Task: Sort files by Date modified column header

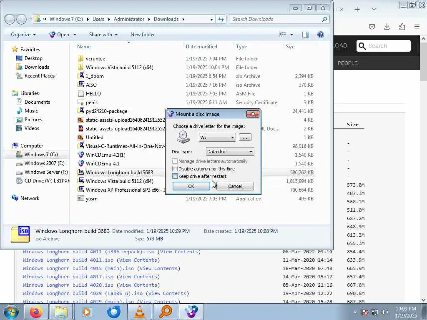Action: [201, 47]
